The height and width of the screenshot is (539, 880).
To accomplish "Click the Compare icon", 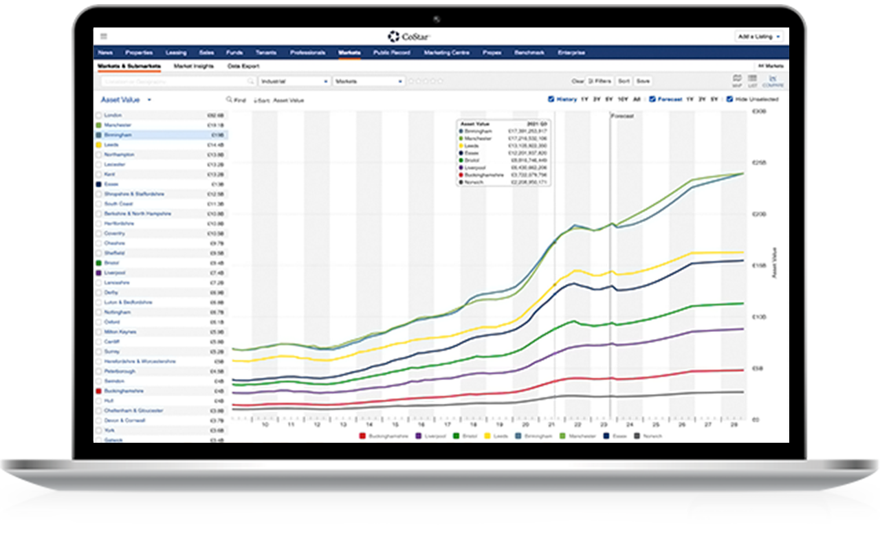I will (x=771, y=79).
